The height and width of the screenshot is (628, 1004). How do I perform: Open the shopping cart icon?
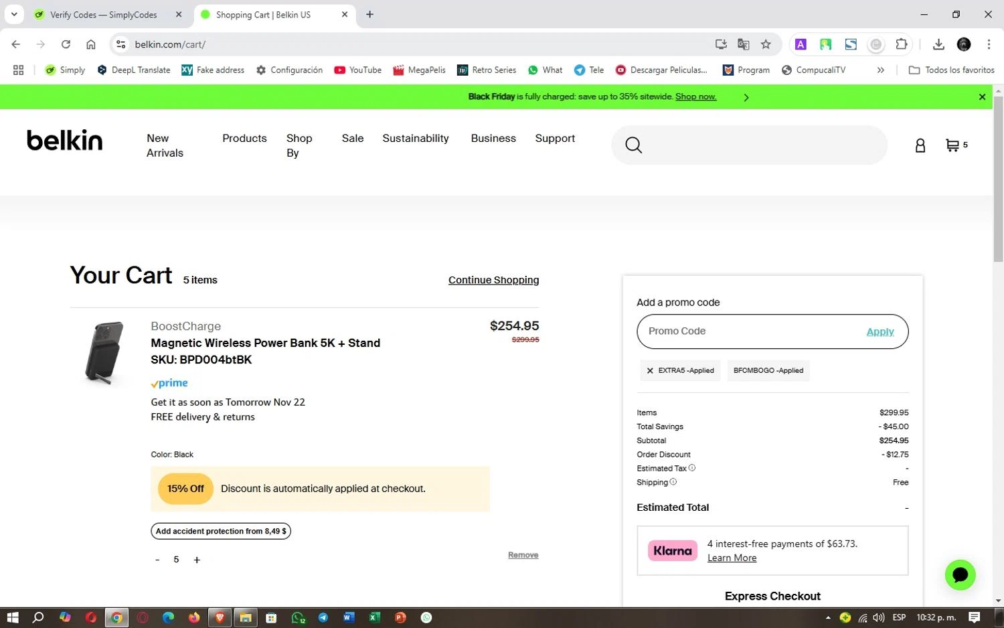(x=952, y=145)
